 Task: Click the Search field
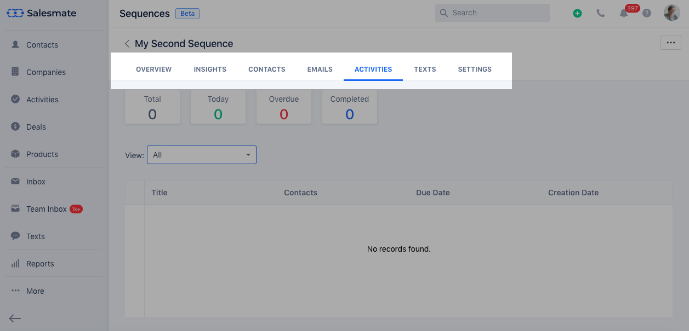coord(492,13)
